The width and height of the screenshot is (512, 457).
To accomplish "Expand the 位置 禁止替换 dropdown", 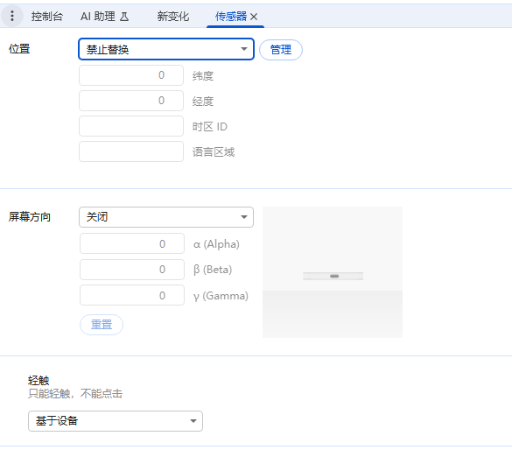I will tap(166, 49).
